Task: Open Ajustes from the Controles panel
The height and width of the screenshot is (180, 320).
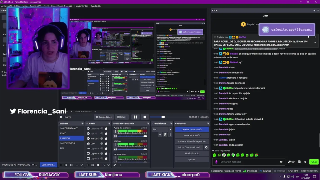Action: click(x=192, y=159)
